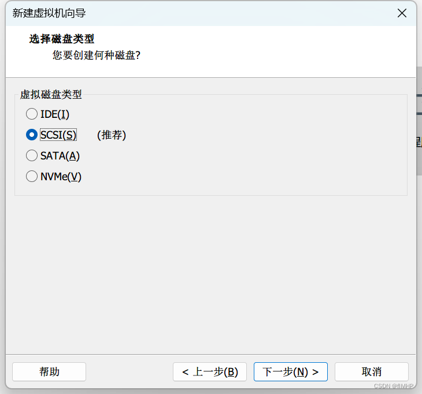Select the IDE radio button circle

click(32, 114)
